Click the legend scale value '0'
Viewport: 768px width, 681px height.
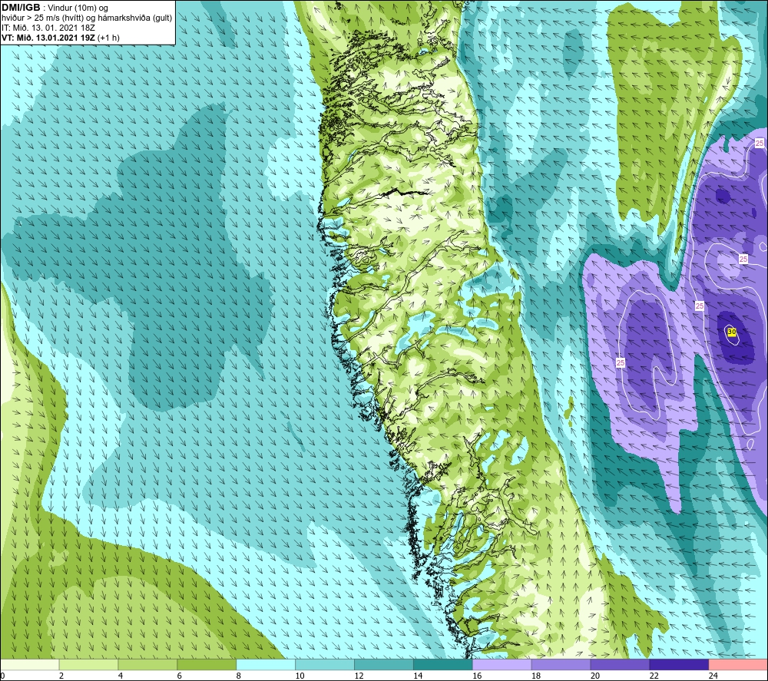click(3, 676)
